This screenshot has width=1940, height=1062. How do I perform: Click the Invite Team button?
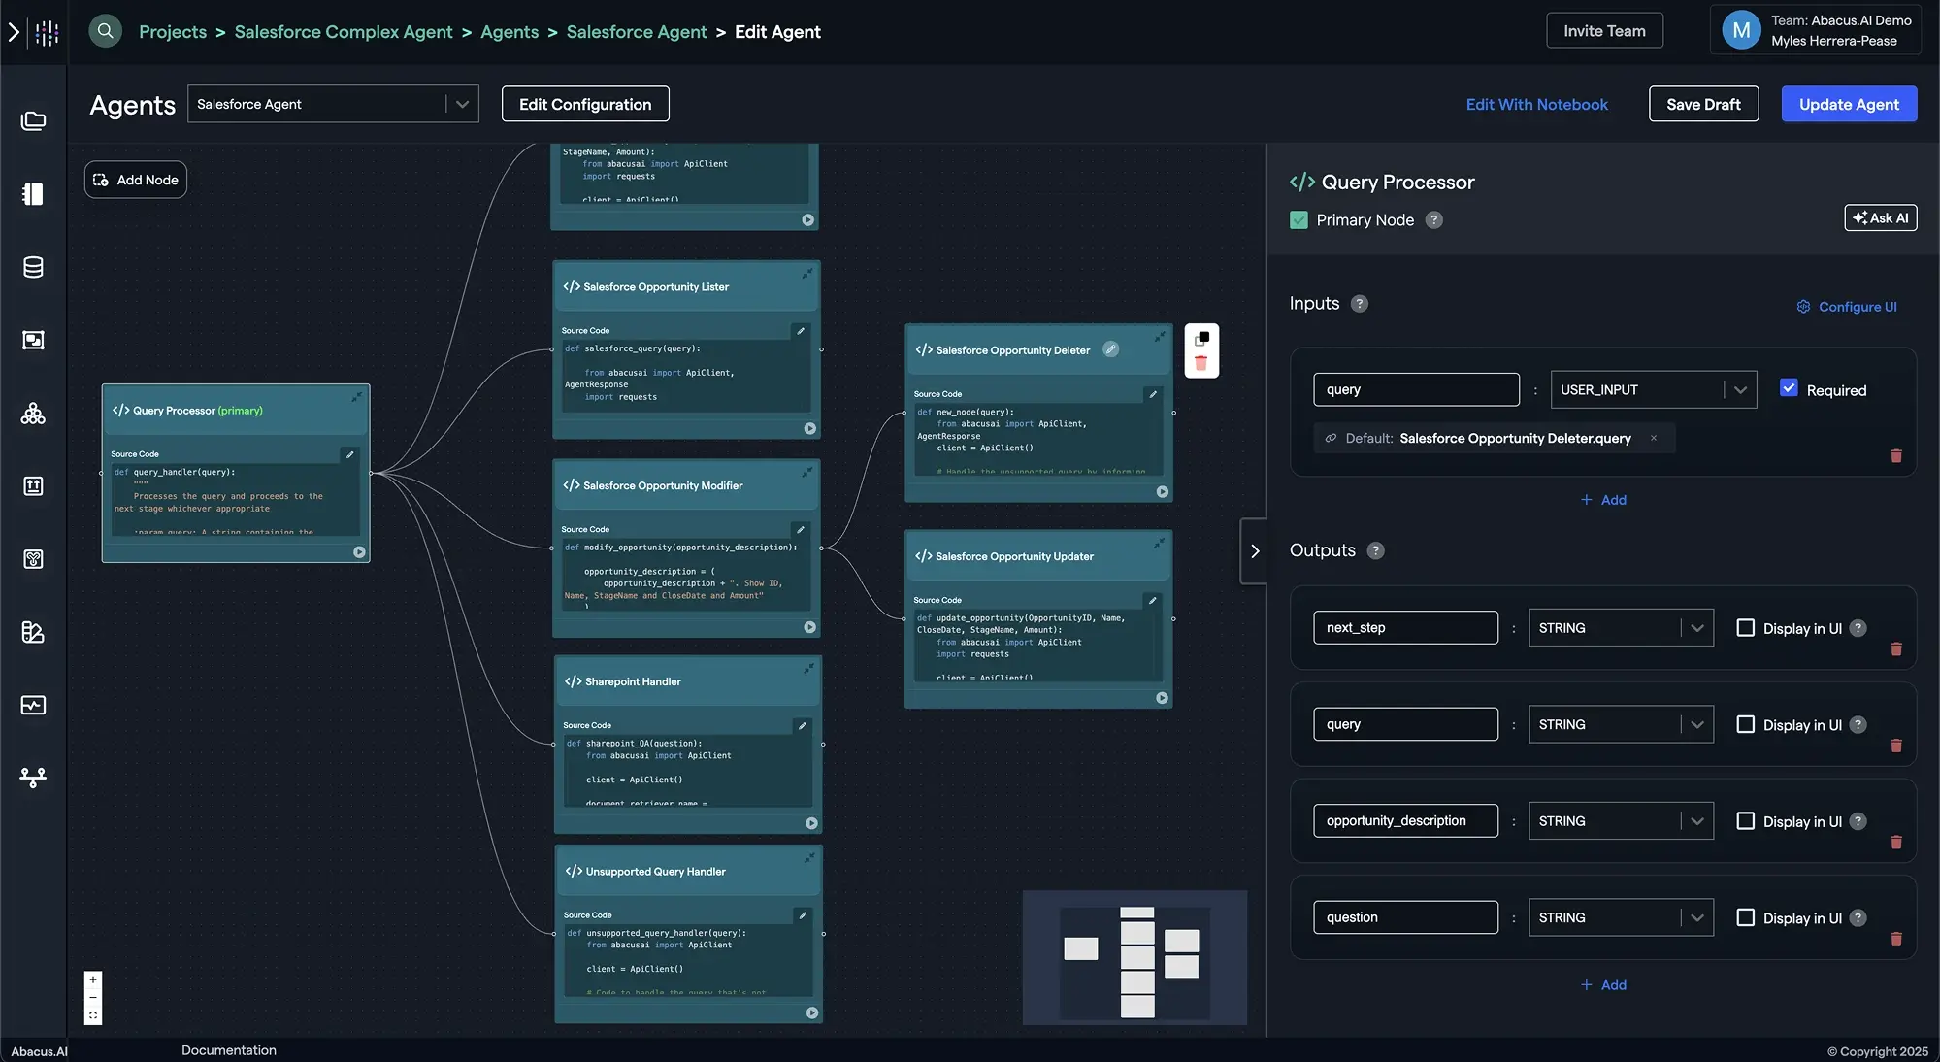tap(1604, 31)
